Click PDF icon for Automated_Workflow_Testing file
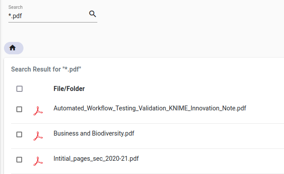The image size is (284, 174). tap(38, 111)
